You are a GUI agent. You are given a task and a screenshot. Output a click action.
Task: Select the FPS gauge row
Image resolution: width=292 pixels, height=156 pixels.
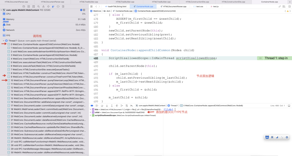tap(44, 35)
